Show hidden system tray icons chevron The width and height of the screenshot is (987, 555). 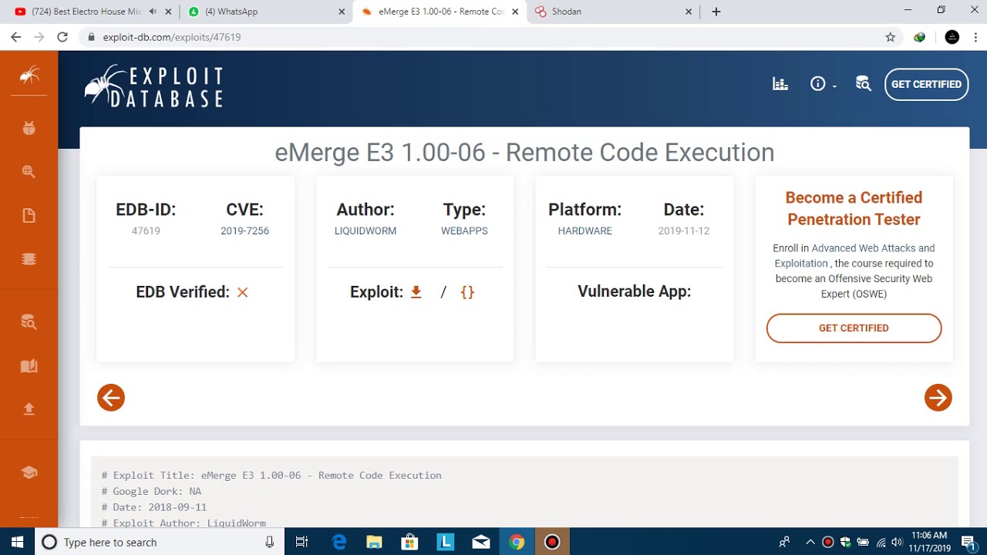click(x=810, y=542)
